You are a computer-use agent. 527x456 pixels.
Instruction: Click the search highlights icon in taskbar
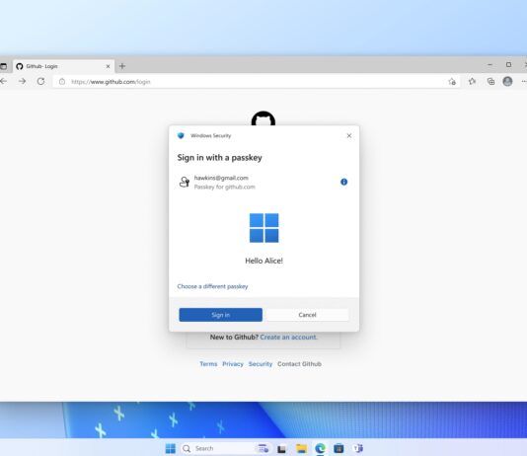click(263, 448)
